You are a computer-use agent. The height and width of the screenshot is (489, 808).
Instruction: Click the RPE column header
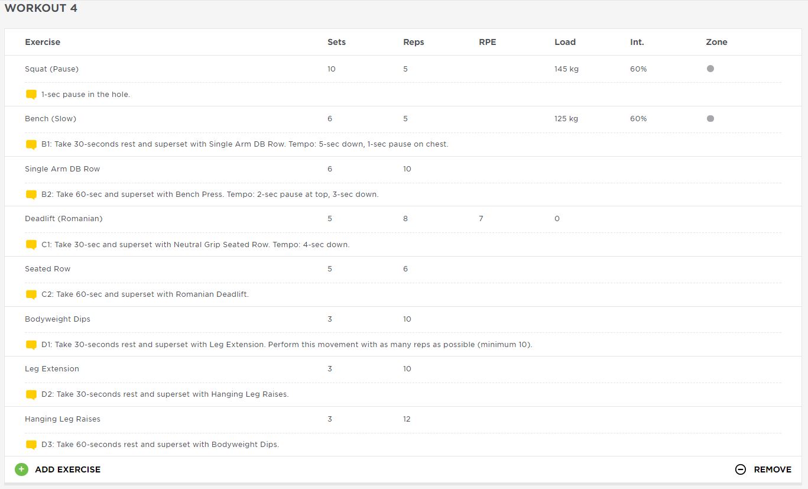pos(488,42)
